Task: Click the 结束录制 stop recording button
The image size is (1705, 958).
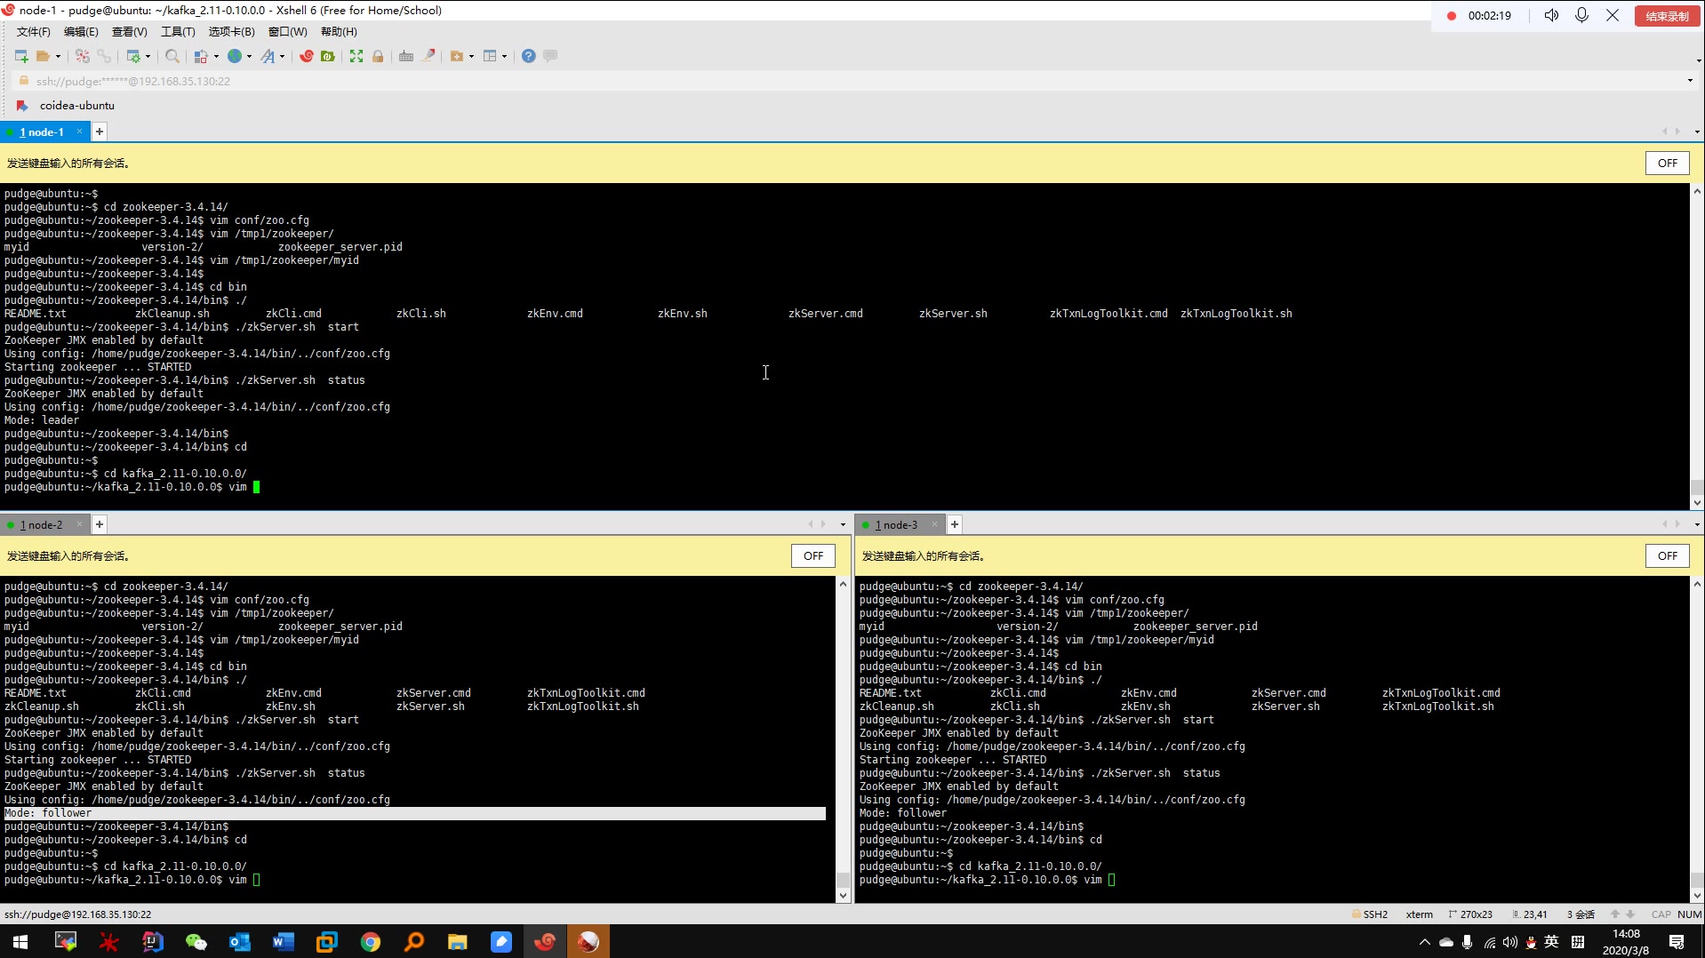Action: click(1667, 16)
